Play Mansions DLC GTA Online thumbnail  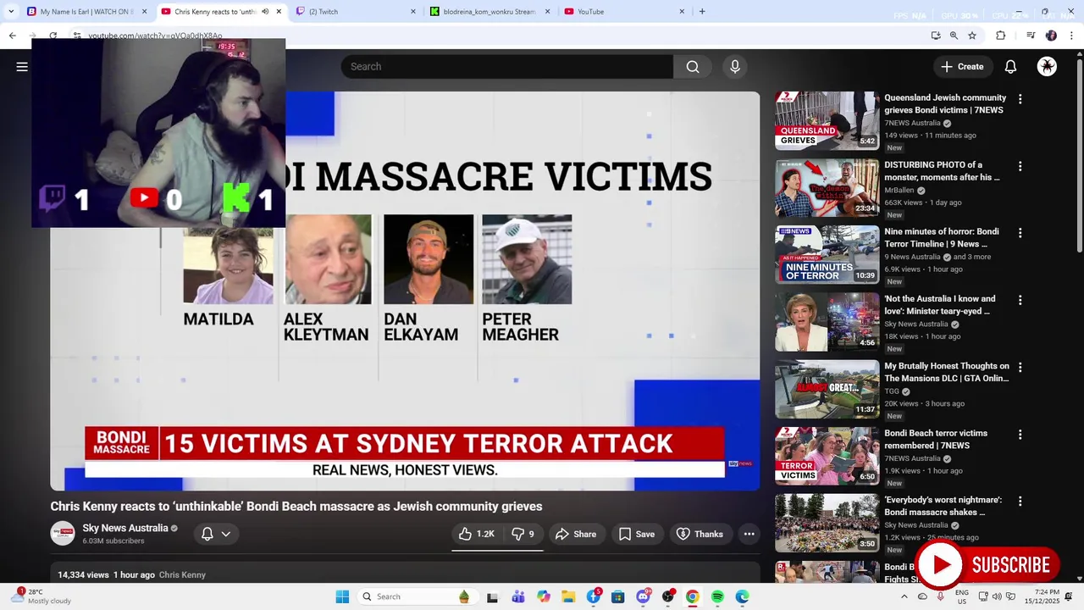pyautogui.click(x=827, y=389)
